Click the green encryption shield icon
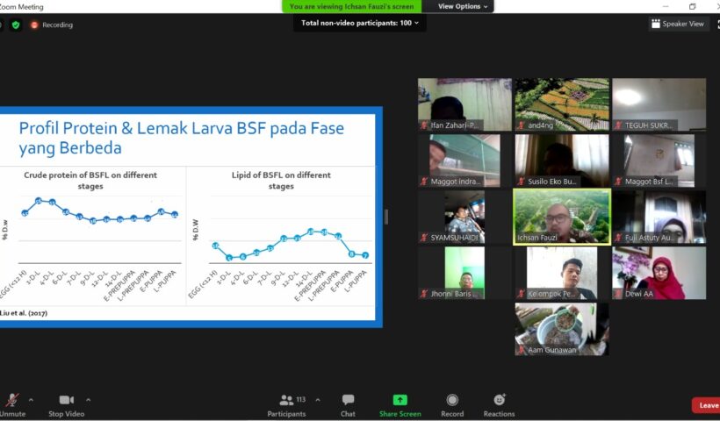 click(16, 25)
